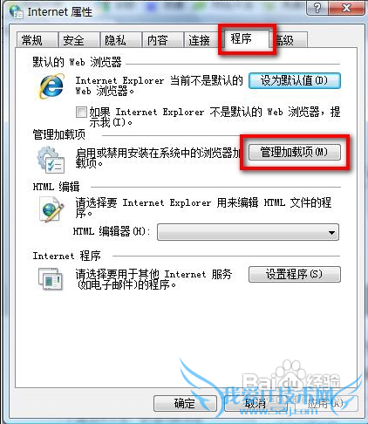
Task: Click the HTML 编辑器 combo box field
Action: point(248,232)
